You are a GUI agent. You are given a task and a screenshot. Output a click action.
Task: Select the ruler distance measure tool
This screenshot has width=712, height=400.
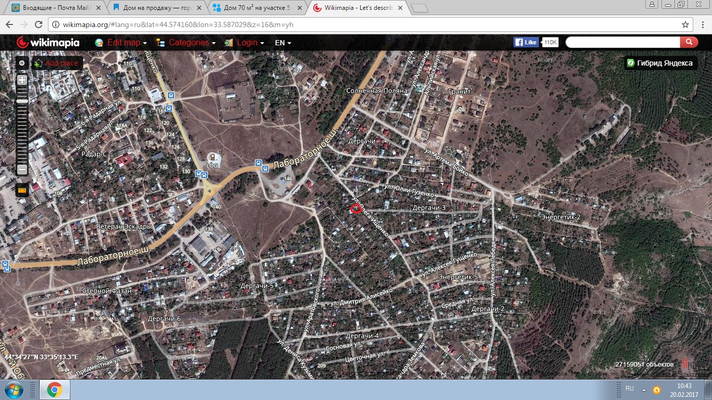(22, 190)
